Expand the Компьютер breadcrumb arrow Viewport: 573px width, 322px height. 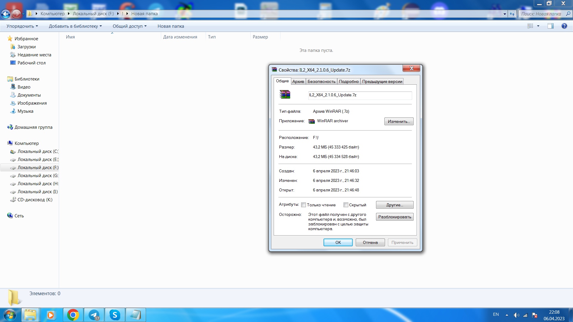(68, 13)
